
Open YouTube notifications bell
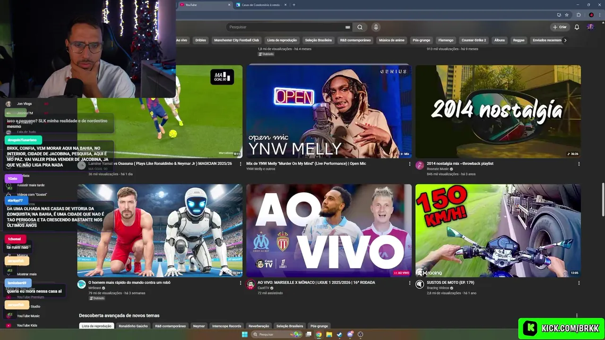(x=577, y=27)
